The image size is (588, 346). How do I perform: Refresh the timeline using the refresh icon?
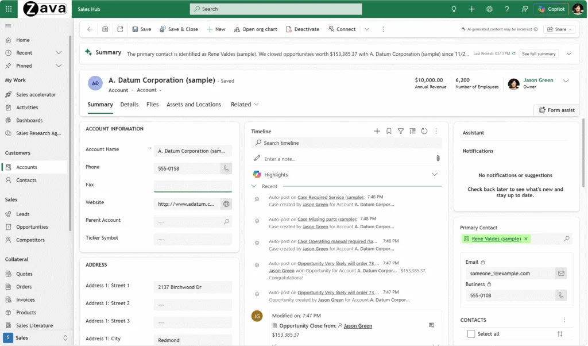(424, 131)
